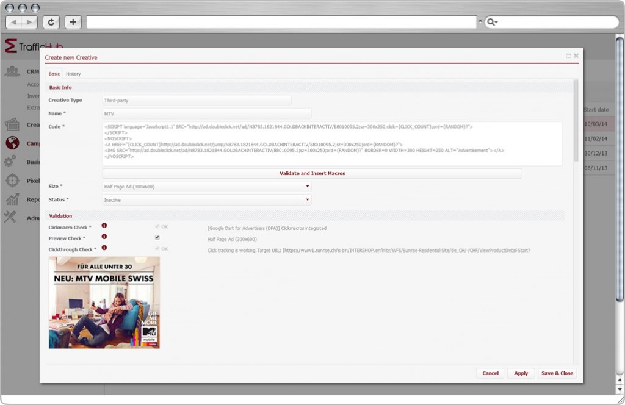
Task: Click the Create new Creative title
Action: 71,57
